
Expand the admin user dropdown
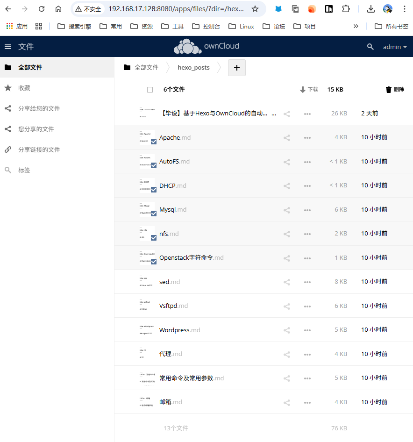pyautogui.click(x=395, y=47)
